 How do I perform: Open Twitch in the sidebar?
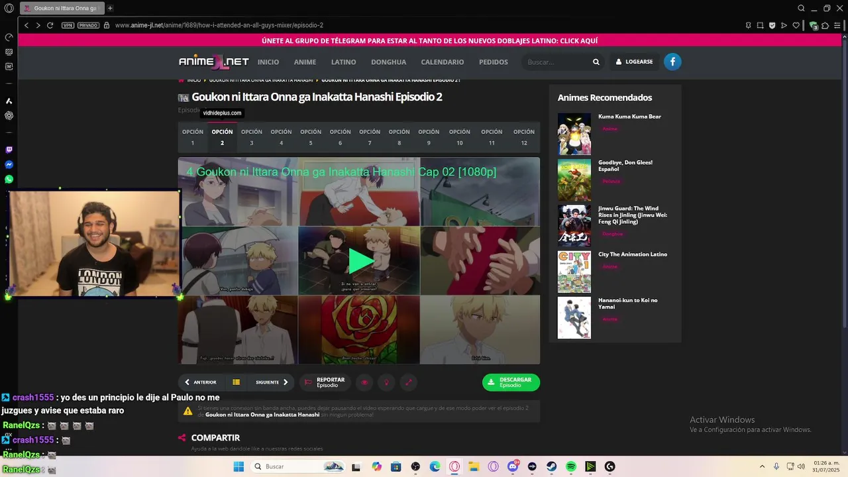pos(9,150)
